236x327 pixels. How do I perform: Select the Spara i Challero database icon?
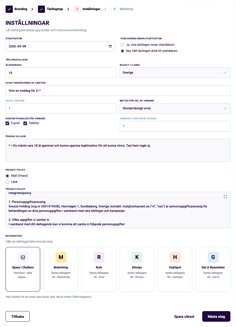(x=23, y=257)
